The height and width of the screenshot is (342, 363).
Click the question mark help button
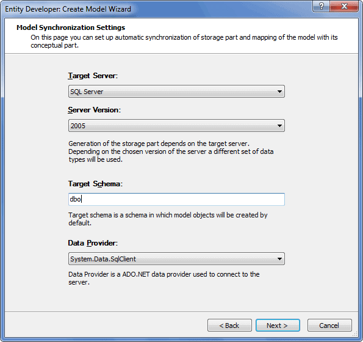click(322, 6)
